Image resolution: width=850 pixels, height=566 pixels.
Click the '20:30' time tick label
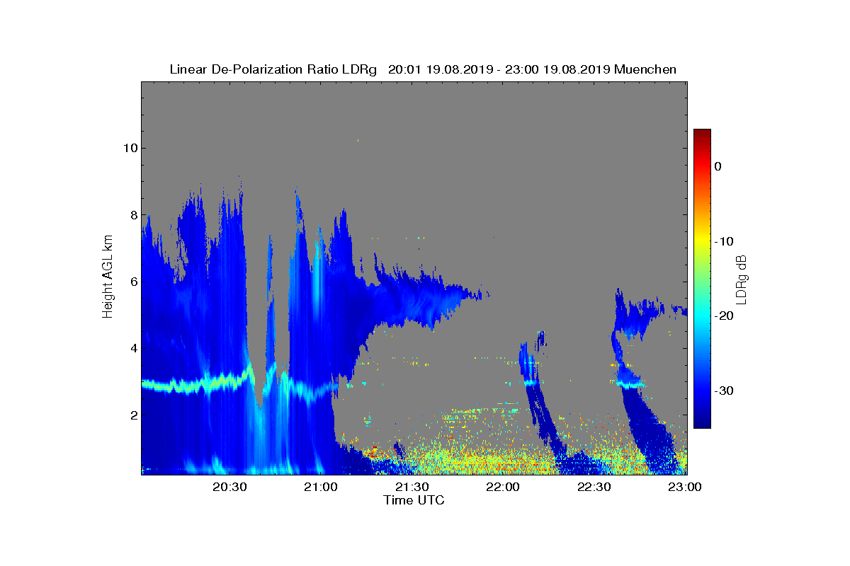click(229, 487)
